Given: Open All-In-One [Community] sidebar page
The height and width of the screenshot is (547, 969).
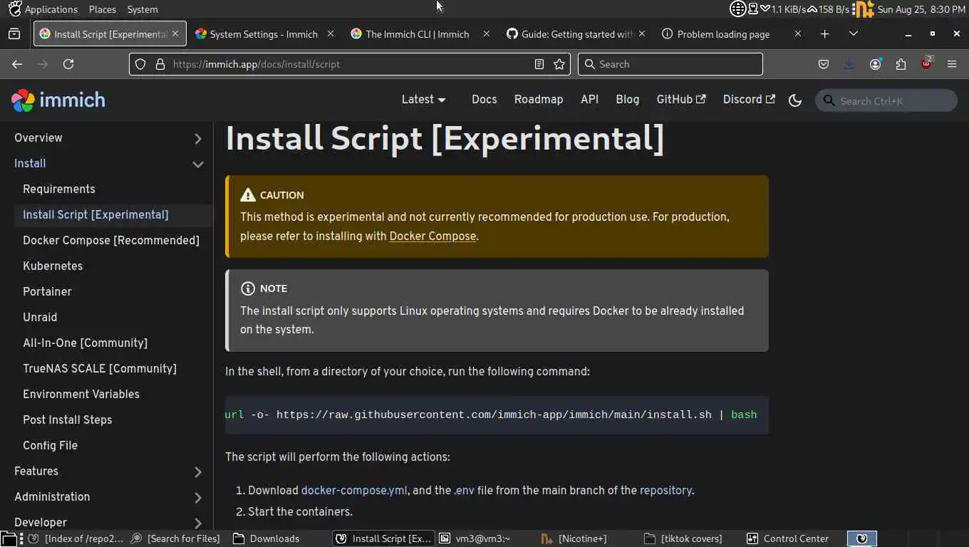Looking at the screenshot, I should [x=85, y=343].
